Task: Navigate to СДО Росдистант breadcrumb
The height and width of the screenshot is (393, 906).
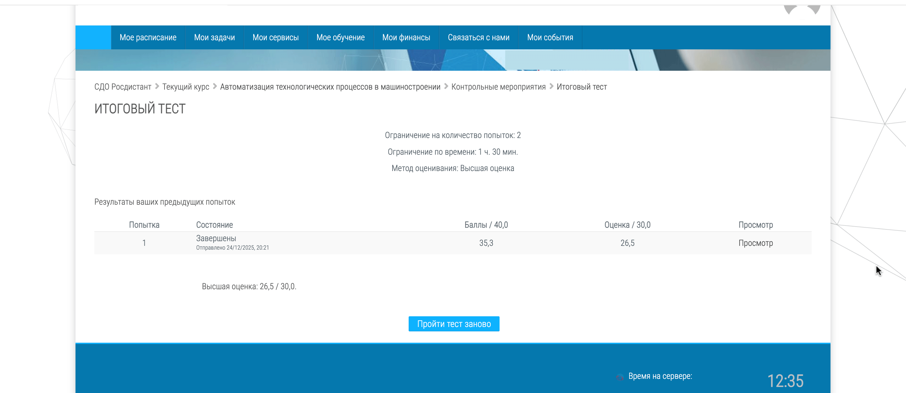Action: click(x=122, y=87)
